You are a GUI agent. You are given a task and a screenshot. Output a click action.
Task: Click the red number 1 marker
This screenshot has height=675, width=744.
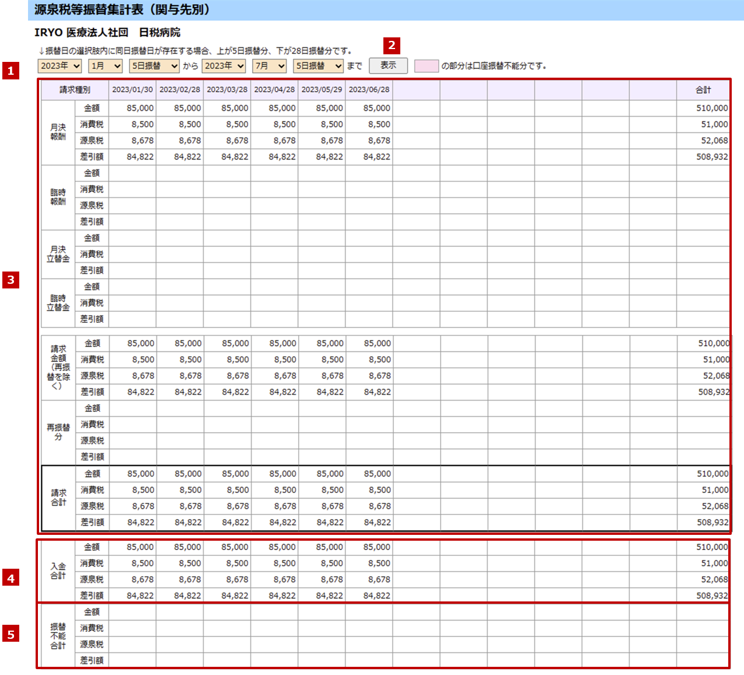click(x=11, y=71)
